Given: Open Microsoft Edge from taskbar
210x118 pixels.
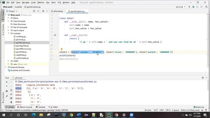Looking at the screenshot, I should coord(33,115).
